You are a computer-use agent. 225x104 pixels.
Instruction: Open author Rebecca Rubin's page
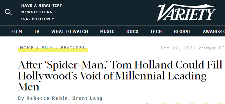[x=47, y=98]
